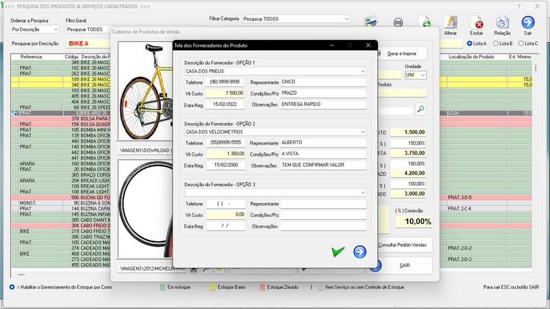The image size is (550, 309).
Task: Click the barcode icon in toolbar
Action: (397, 23)
